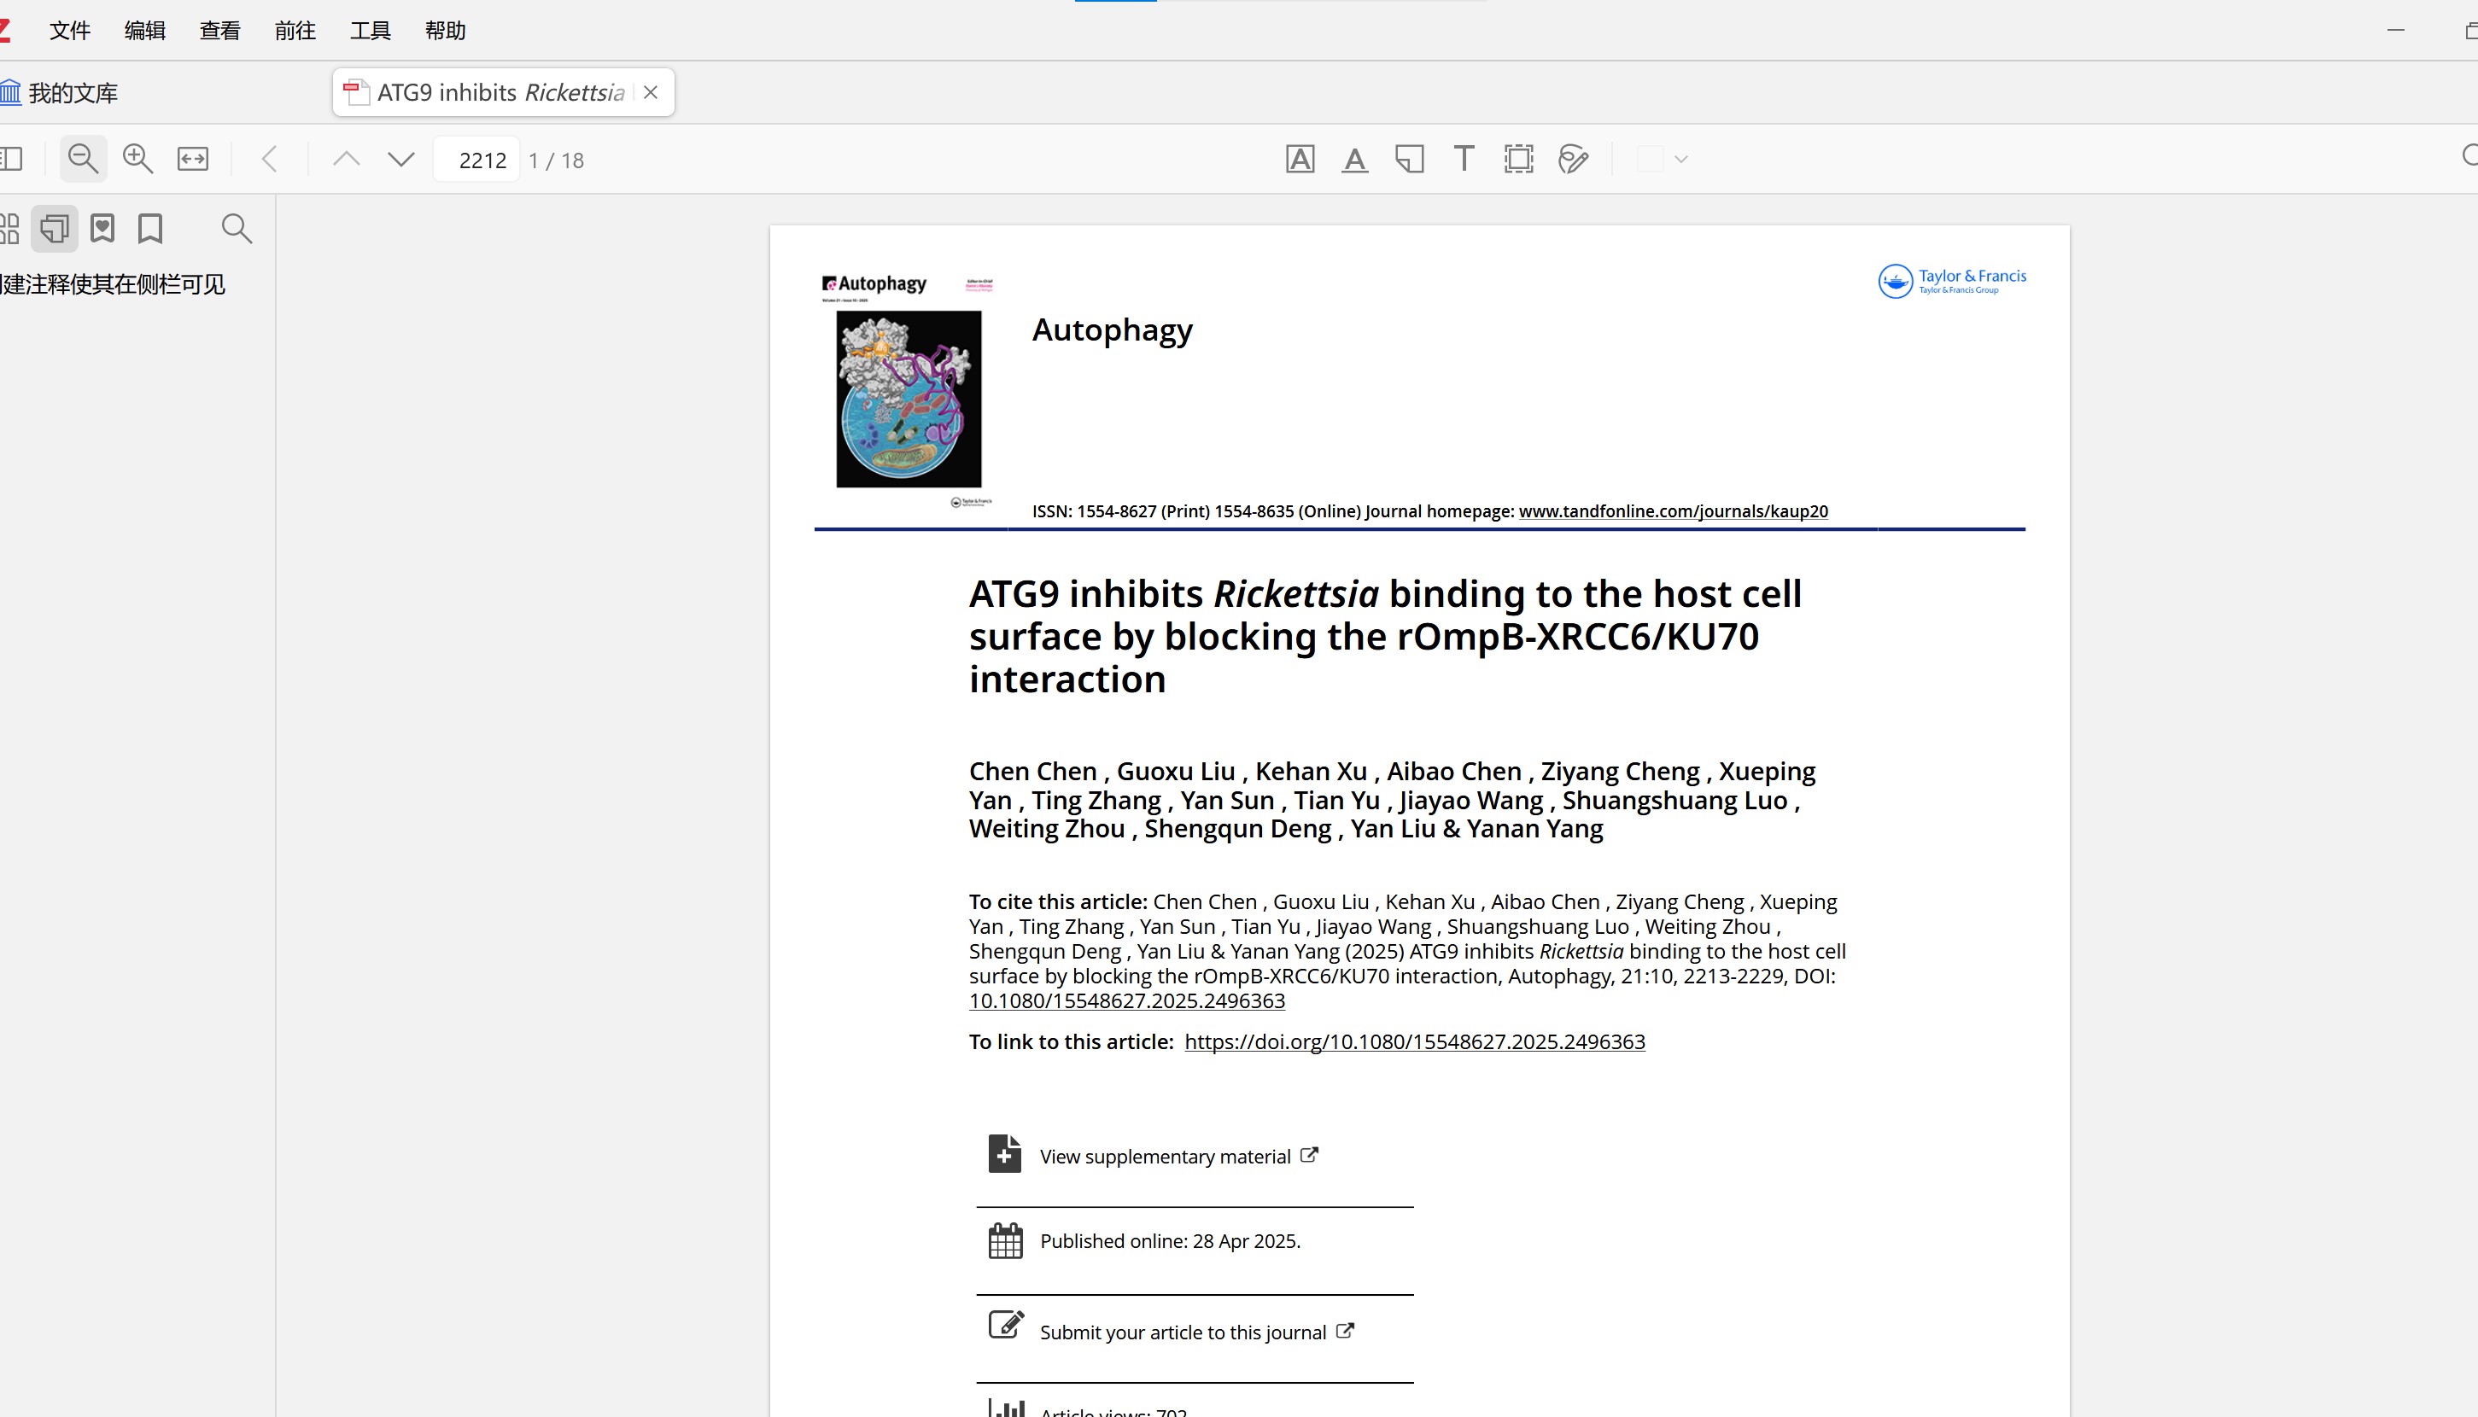Open the doi.org article link

1413,1041
